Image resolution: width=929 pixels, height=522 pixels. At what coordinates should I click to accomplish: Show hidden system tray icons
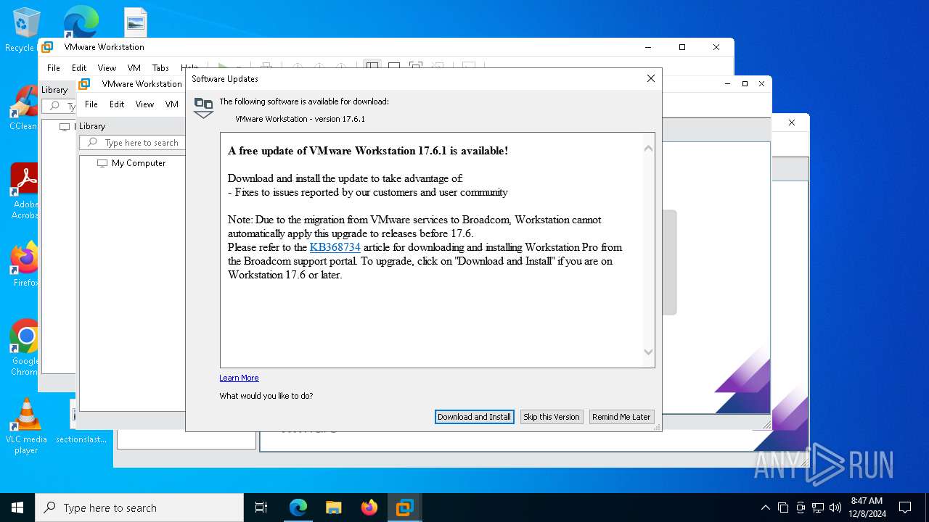765,507
